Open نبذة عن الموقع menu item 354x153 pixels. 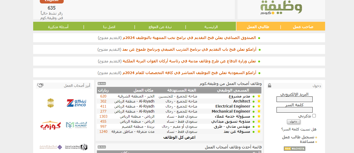tap(160, 27)
